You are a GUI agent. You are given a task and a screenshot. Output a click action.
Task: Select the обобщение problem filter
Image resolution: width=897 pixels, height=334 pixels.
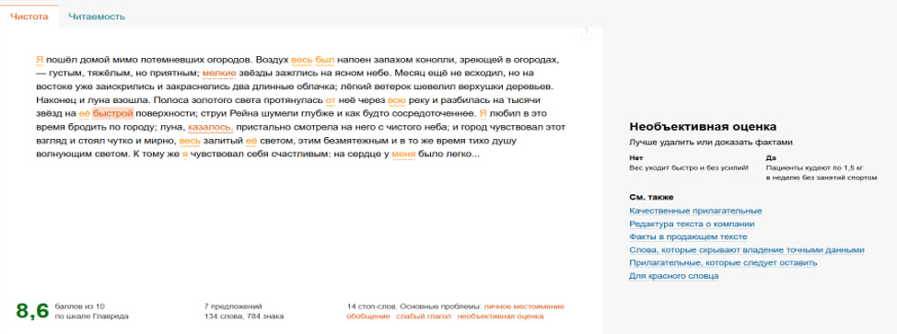(367, 317)
